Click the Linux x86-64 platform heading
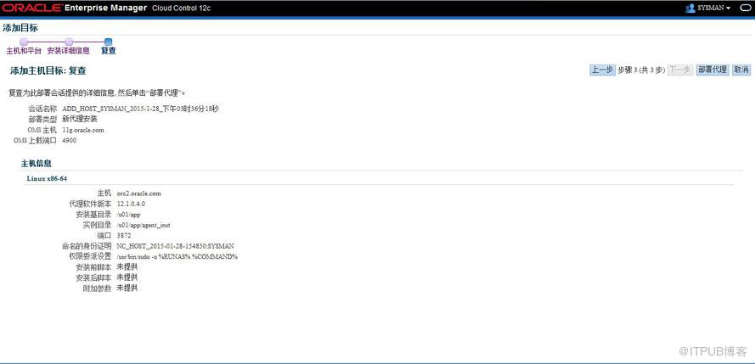755x364 pixels. [47, 178]
